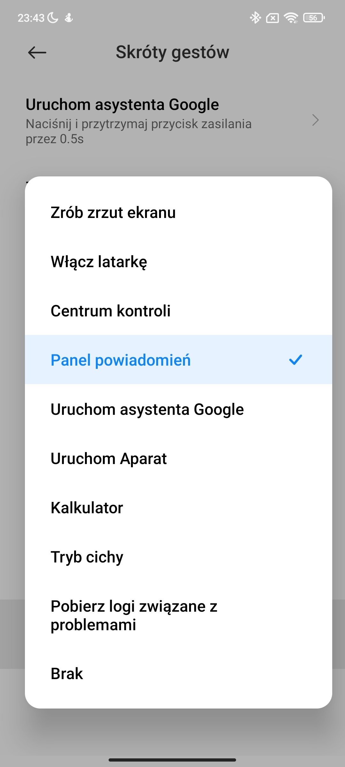
Task: Select Włącz latarkę option
Action: [179, 262]
